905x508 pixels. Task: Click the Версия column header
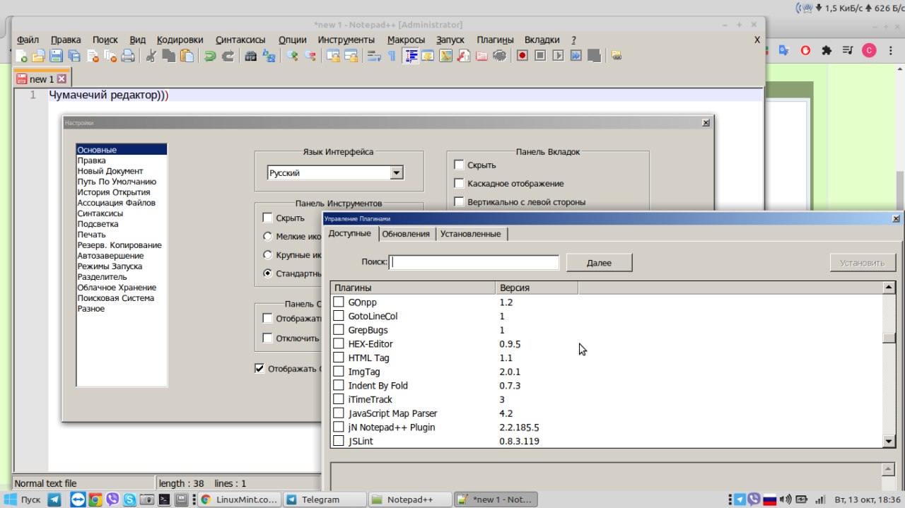pyautogui.click(x=536, y=288)
